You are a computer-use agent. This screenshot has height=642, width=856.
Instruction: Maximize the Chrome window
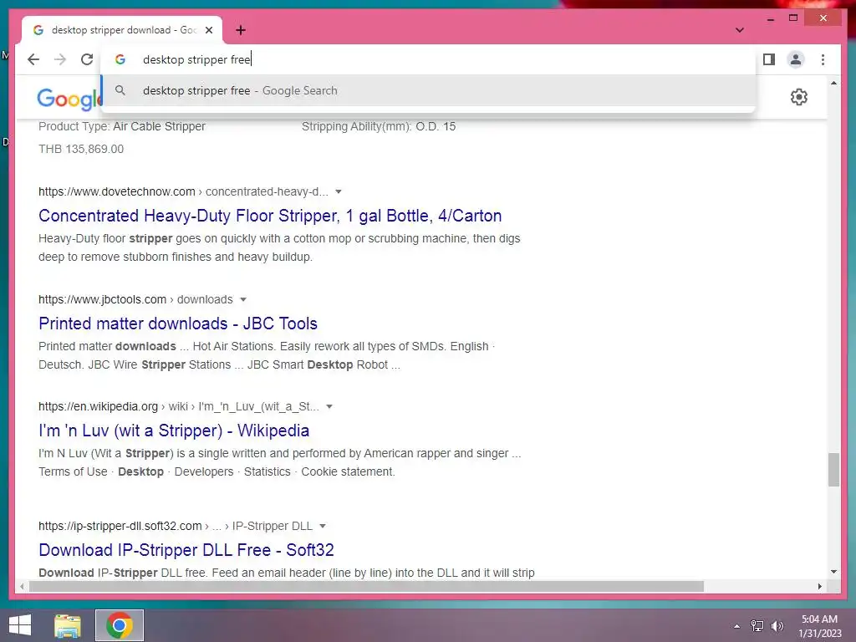coord(793,18)
